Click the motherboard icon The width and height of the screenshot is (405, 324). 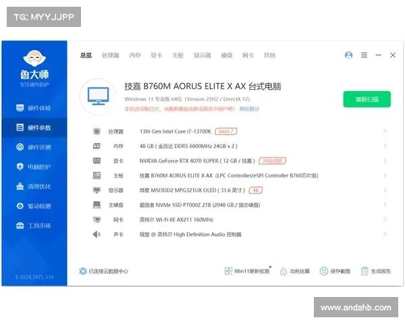click(97, 175)
